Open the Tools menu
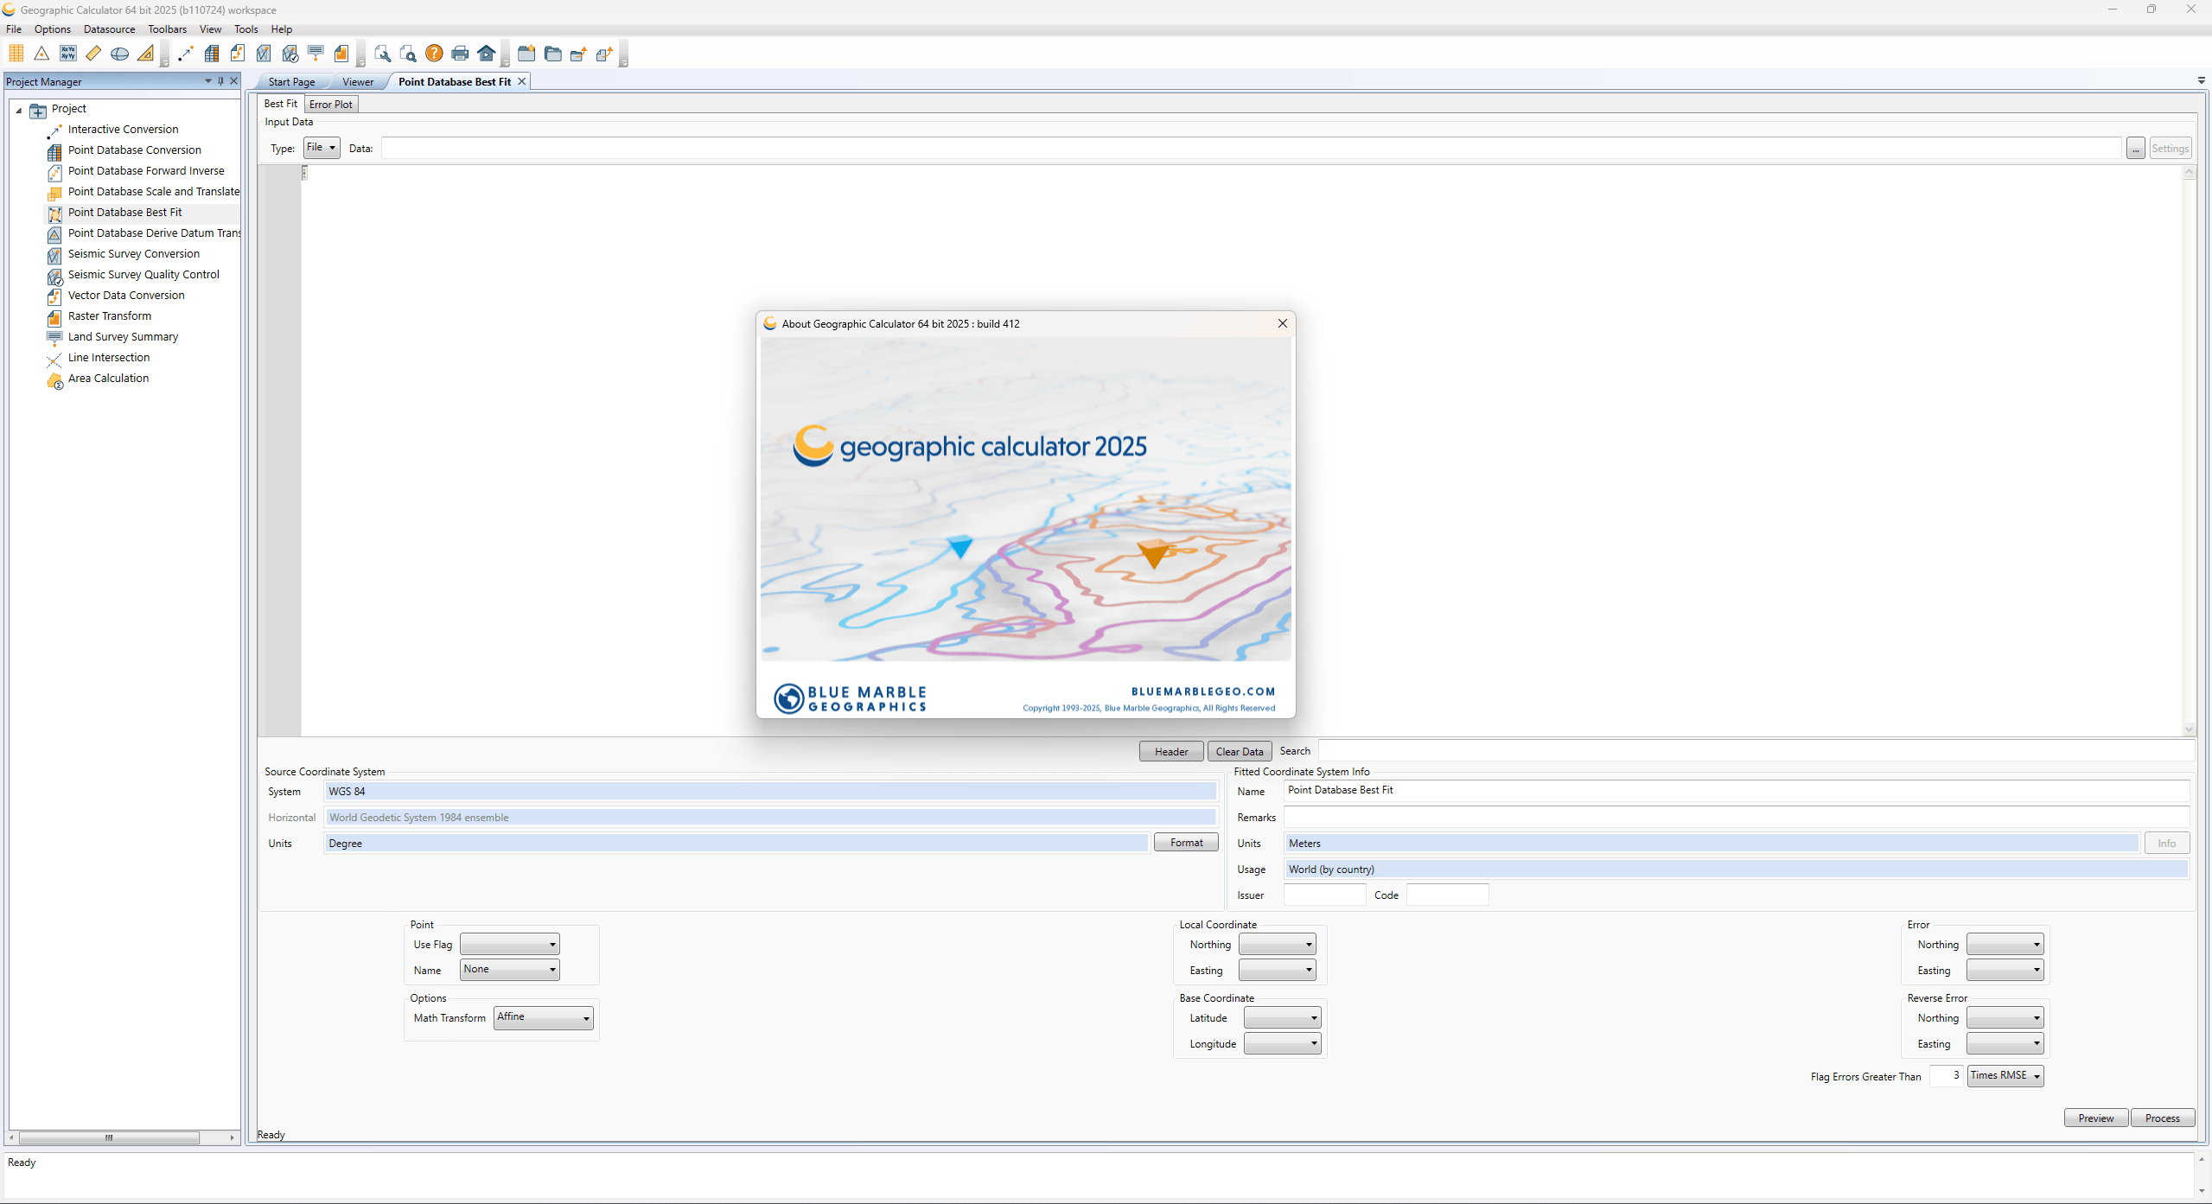Viewport: 2212px width, 1204px height. click(245, 29)
